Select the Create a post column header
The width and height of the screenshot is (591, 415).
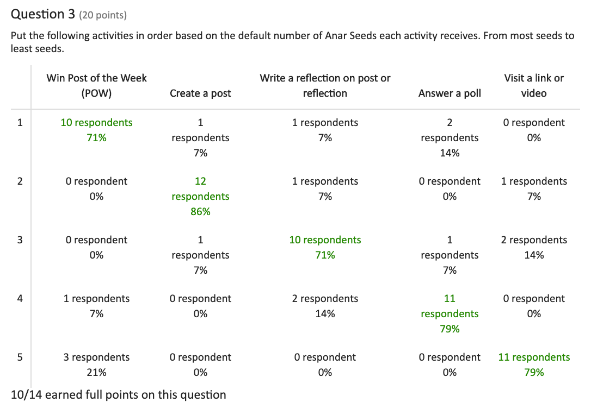tap(200, 93)
